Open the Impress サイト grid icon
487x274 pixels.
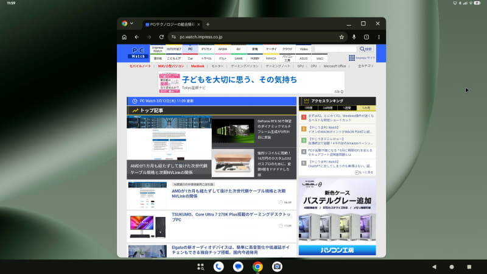(x=352, y=58)
